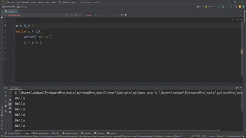The width and height of the screenshot is (246, 138).
Task: Go to next occurrence arrow in find bar
Action: 100,15
